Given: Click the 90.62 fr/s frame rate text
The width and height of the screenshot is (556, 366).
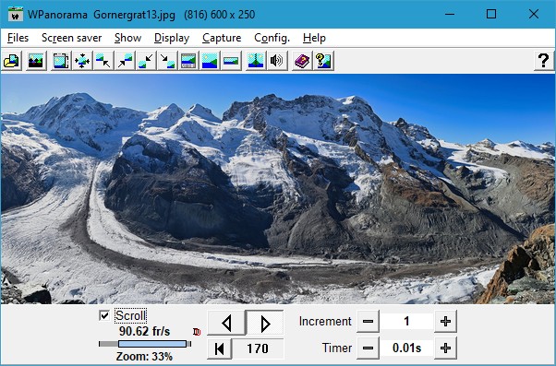Looking at the screenshot, I should [145, 331].
